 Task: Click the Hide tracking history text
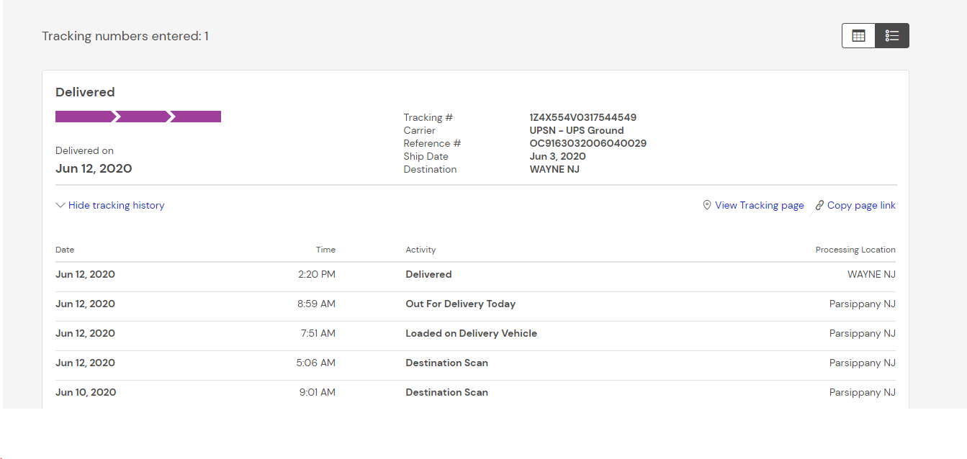pyautogui.click(x=116, y=205)
